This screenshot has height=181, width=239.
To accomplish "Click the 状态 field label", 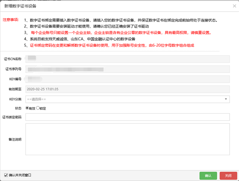I will click(17, 108).
